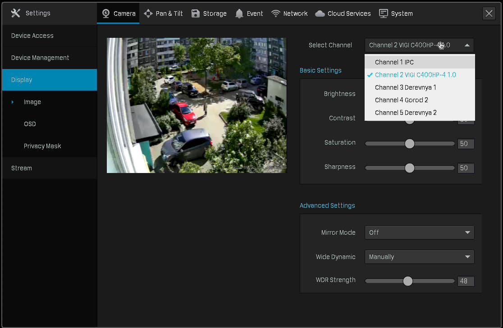Click the Saturation slider handle
This screenshot has height=328, width=503.
tap(409, 144)
